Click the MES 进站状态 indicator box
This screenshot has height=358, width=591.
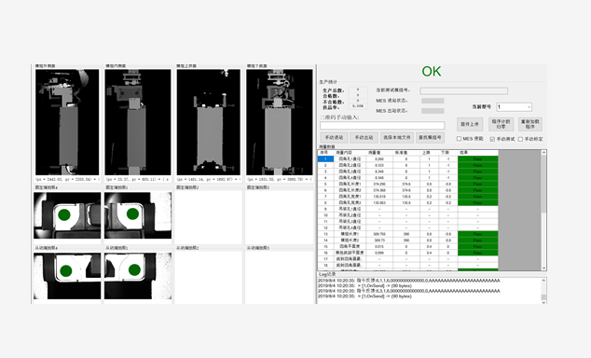(433, 101)
